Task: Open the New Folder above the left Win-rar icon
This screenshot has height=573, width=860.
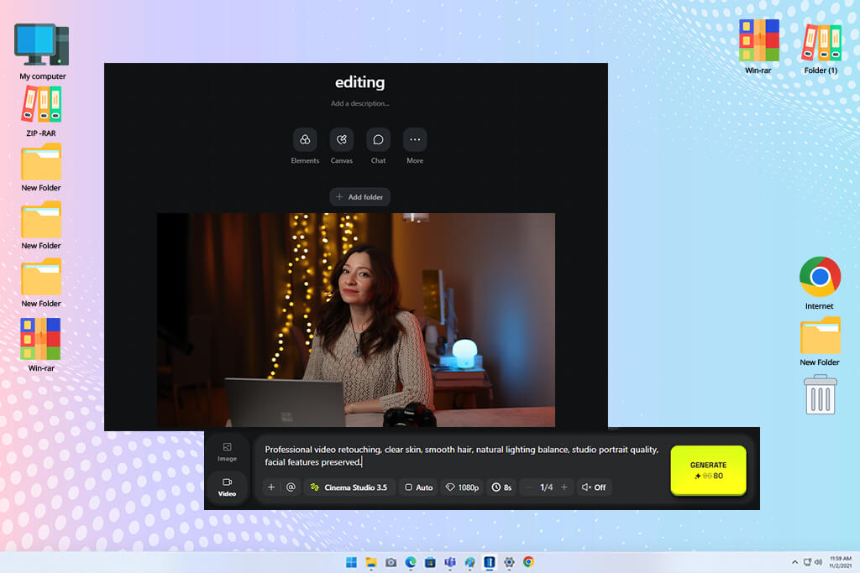Action: (41, 284)
